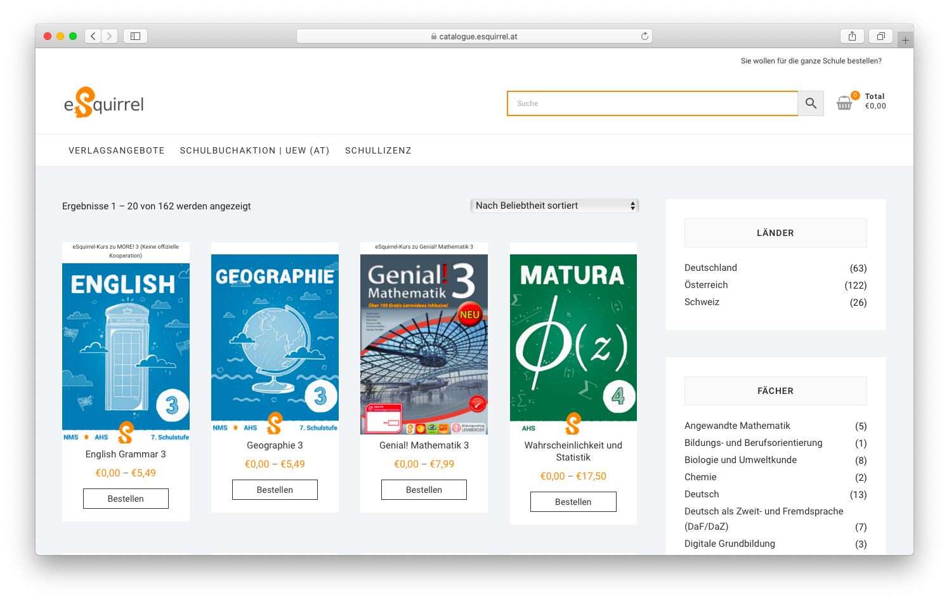Screen dimensions: 949x602
Task: Click the 'ganze Schule bestellen' link
Action: (811, 61)
